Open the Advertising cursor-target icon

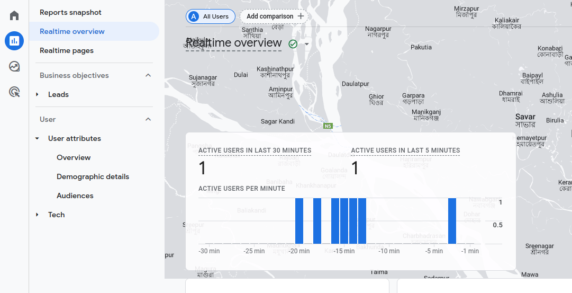pos(14,92)
